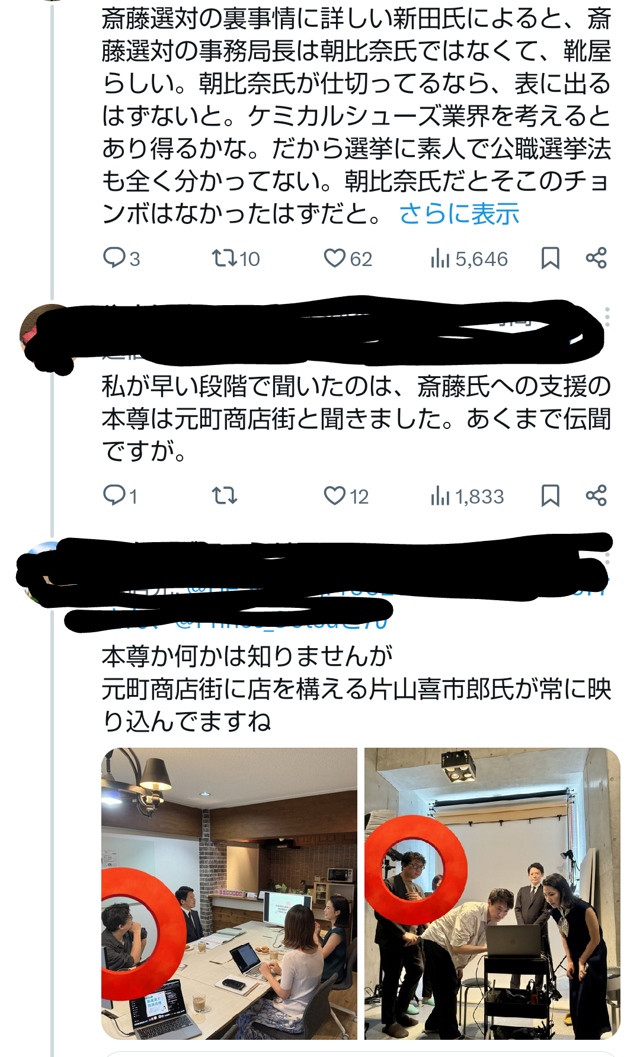Image resolution: width=640 pixels, height=1057 pixels.
Task: Reply to the tweet with 1 reply
Action: tap(120, 496)
